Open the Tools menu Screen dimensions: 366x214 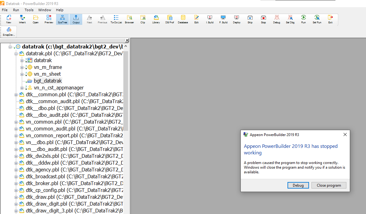click(x=29, y=10)
